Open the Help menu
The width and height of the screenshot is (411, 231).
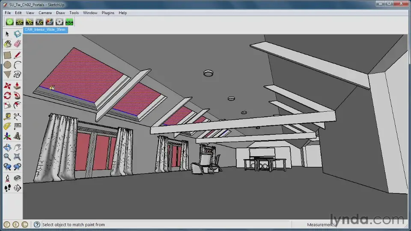pos(123,13)
